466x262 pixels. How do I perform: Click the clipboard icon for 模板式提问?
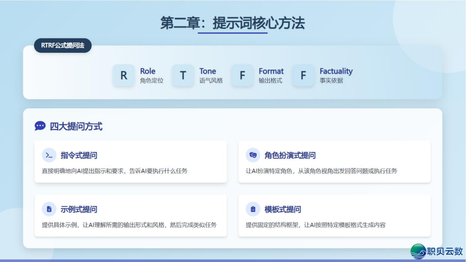[253, 209]
